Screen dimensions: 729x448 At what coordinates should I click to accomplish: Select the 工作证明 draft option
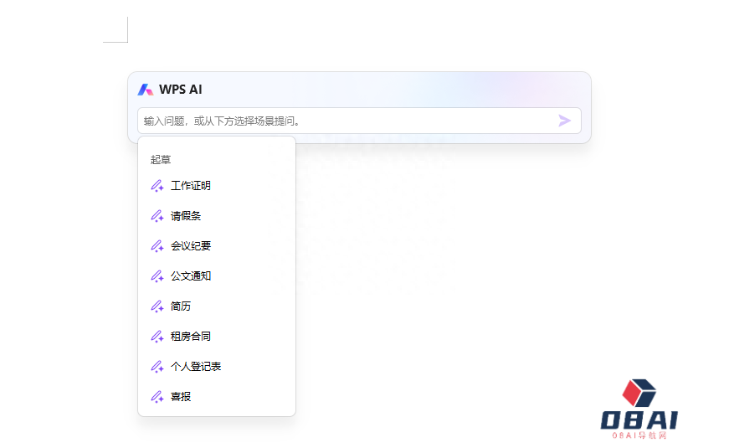(x=191, y=186)
